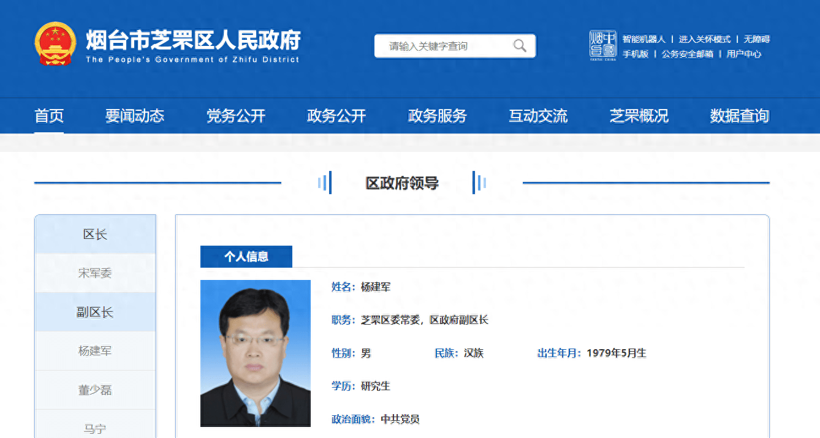Viewport: 820px width, 438px height.
Task: Select 杨建军 in the sidebar
Action: [x=95, y=351]
